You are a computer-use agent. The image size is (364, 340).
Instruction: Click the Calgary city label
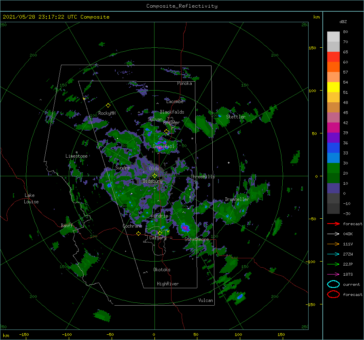tap(158, 238)
